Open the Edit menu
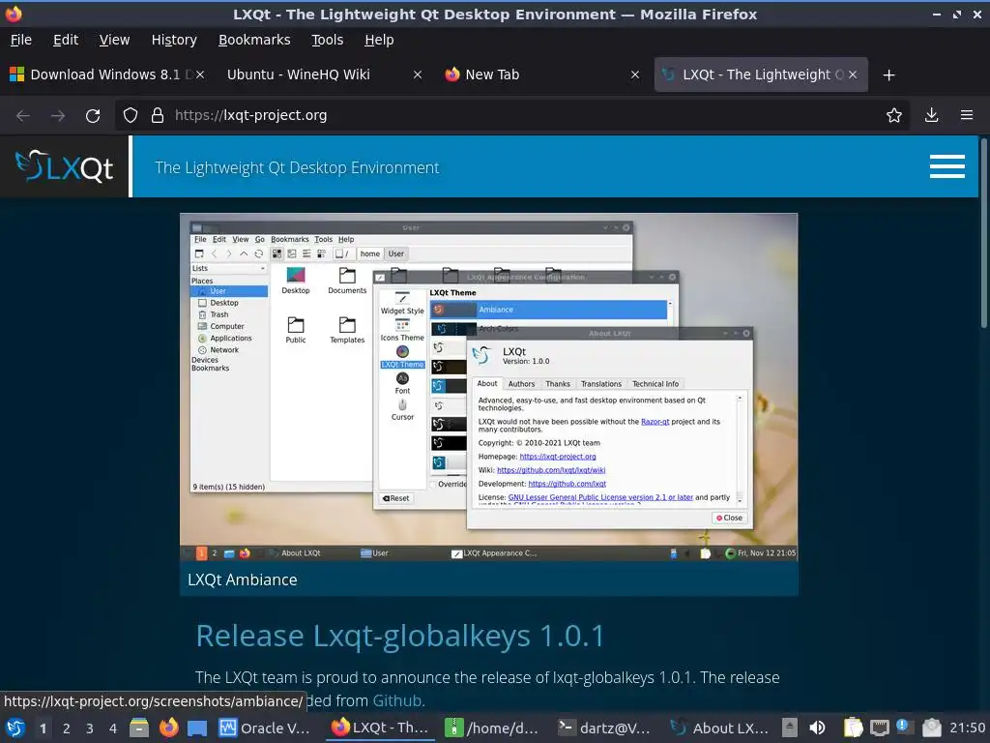Screen dimensions: 990x743 point(66,40)
